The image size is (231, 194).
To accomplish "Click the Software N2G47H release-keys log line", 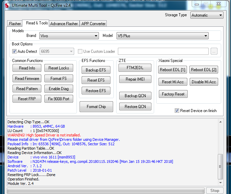I will [90, 161].
